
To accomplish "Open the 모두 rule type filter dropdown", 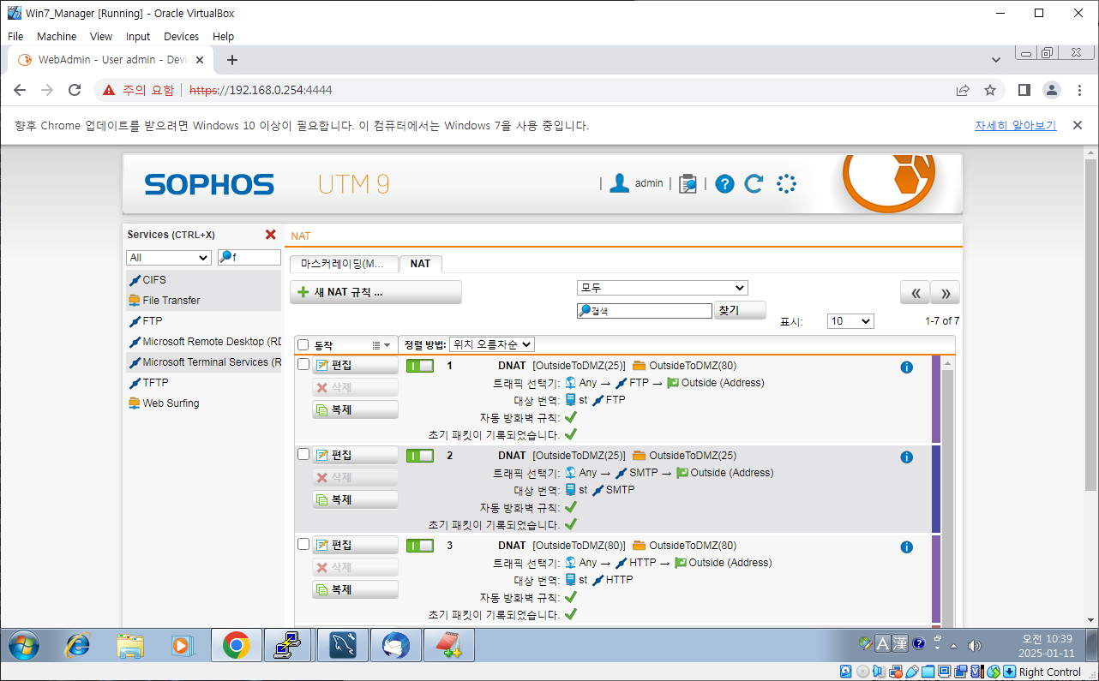I will click(663, 288).
